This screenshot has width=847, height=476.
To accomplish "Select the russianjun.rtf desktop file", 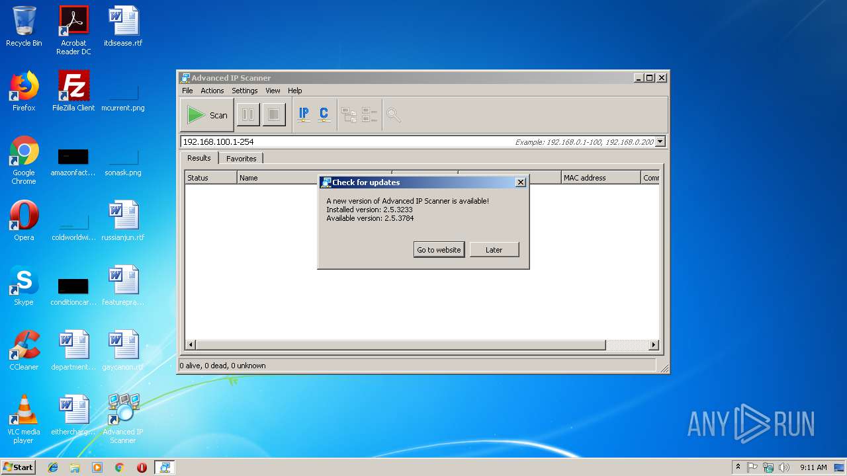I will point(123,221).
